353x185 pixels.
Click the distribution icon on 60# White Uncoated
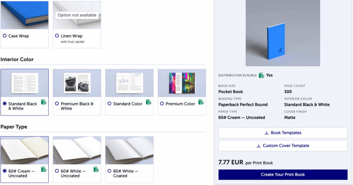click(x=96, y=170)
